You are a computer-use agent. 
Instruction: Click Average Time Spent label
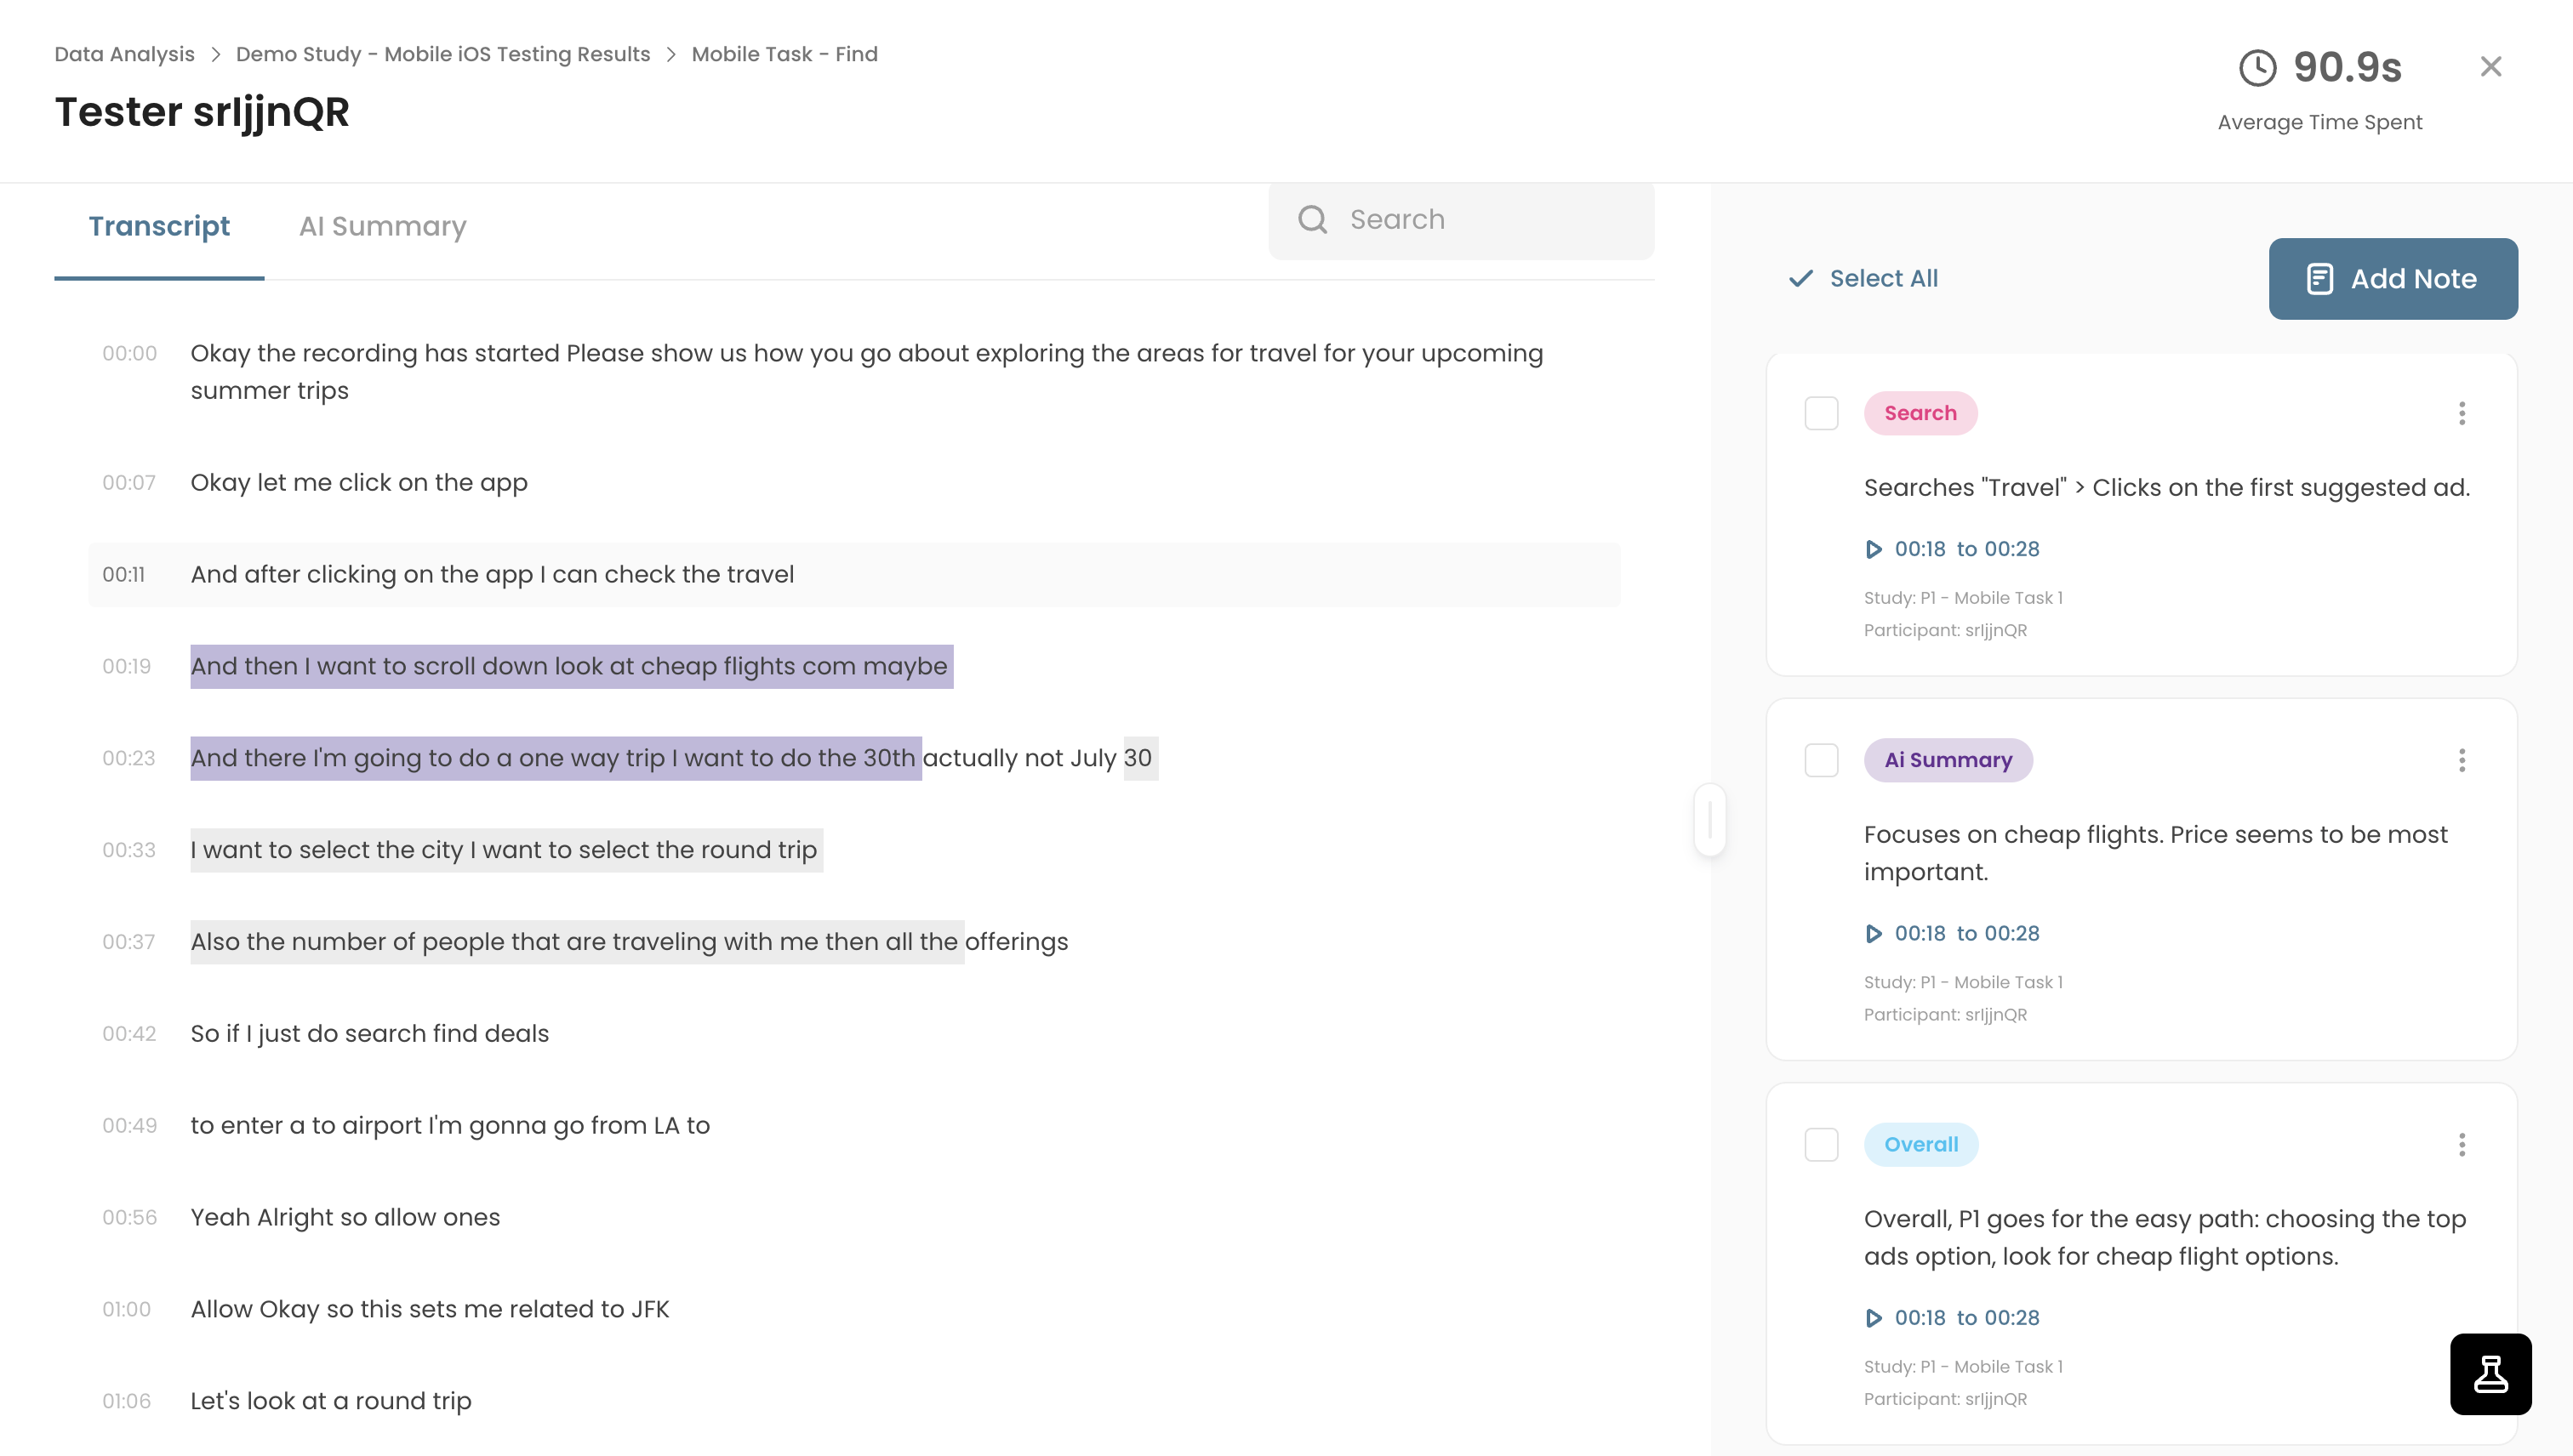click(x=2319, y=123)
